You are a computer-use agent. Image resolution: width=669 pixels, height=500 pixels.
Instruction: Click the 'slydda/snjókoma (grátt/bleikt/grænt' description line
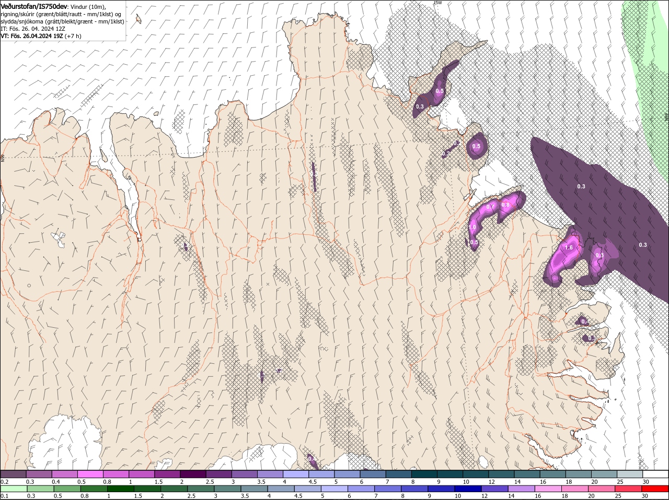pyautogui.click(x=62, y=21)
